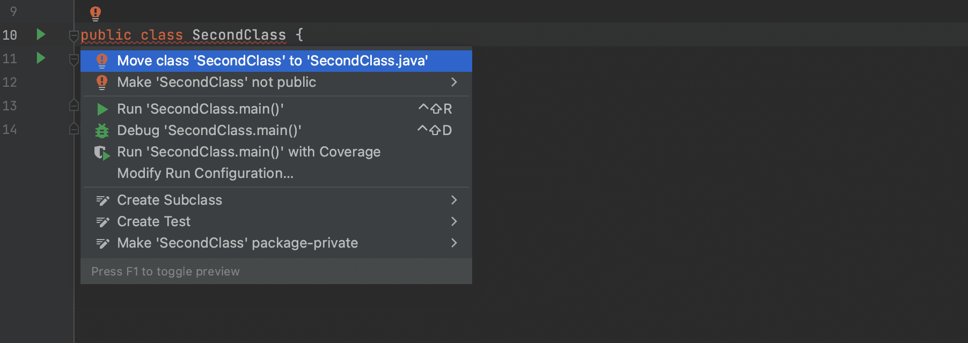The width and height of the screenshot is (968, 343).
Task: Select Debug 'SecondClass.main()' from the popup
Action: [x=209, y=130]
